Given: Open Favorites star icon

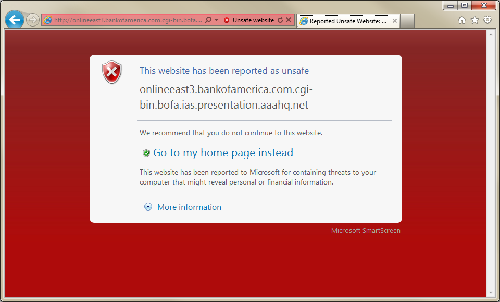Looking at the screenshot, I should 475,20.
